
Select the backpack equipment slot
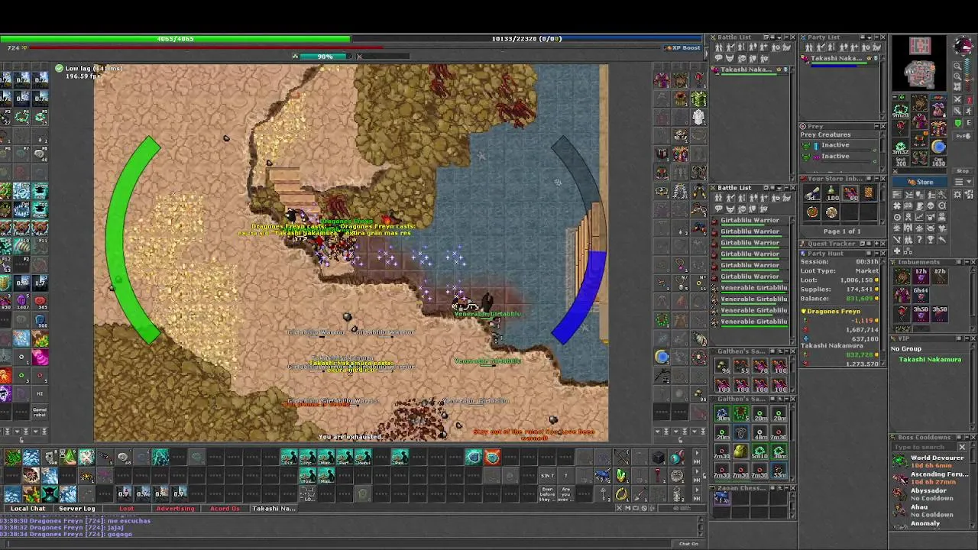tap(939, 108)
